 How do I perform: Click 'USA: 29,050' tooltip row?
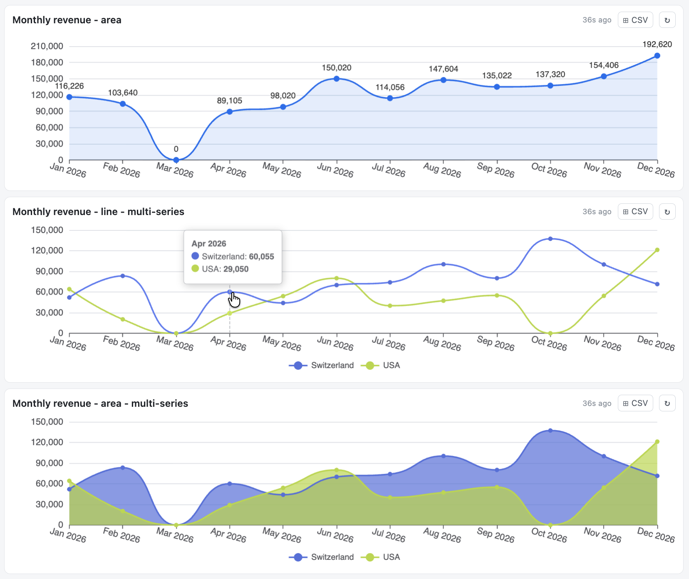tap(220, 269)
